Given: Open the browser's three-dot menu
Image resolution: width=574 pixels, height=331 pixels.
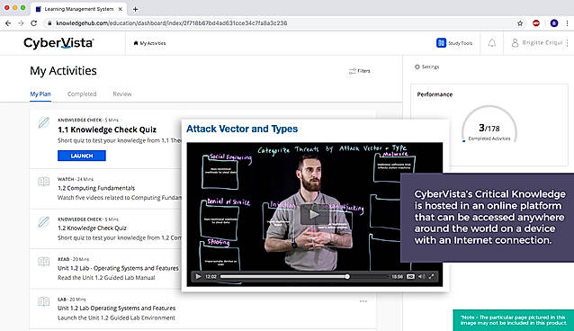Looking at the screenshot, I should coord(567,23).
